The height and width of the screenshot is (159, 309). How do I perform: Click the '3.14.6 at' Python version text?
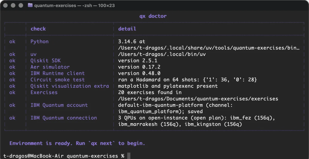[x=132, y=41]
